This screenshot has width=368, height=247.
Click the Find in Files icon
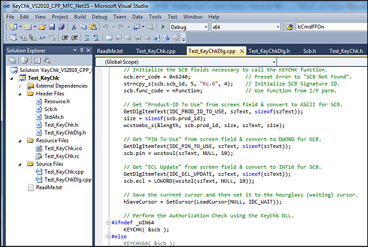(x=289, y=27)
